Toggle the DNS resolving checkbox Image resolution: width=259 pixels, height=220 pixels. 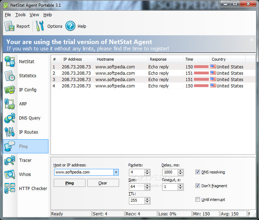coord(198,172)
